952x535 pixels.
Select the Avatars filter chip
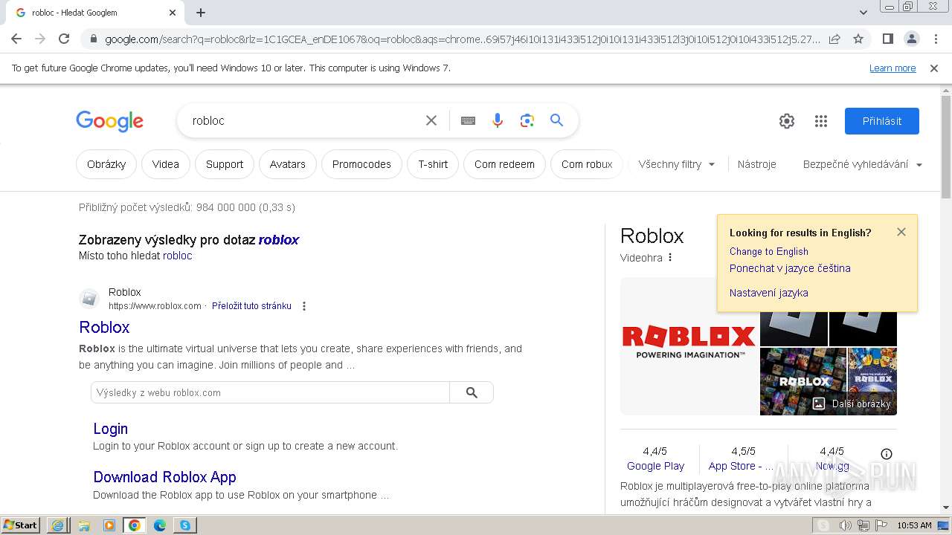(288, 164)
